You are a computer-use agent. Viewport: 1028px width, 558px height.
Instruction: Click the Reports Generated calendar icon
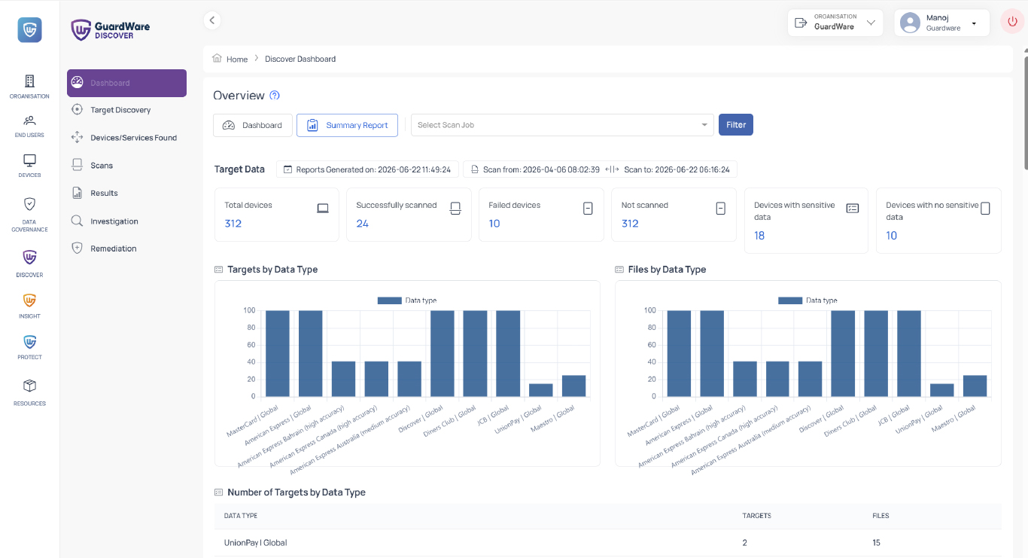pyautogui.click(x=287, y=169)
